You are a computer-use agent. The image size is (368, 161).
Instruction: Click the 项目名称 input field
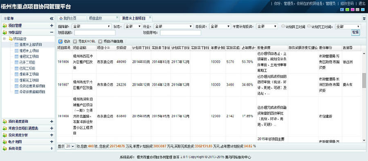coord(95,33)
